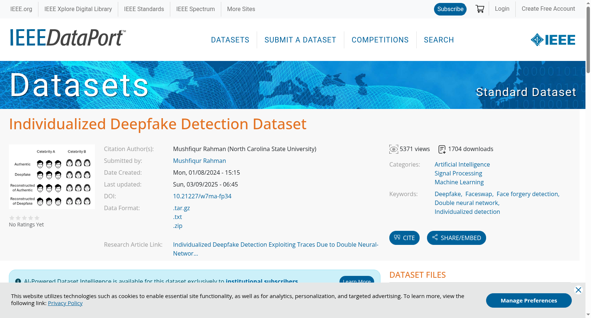Image resolution: width=591 pixels, height=318 pixels.
Task: Click the dataset title heading
Action: (x=158, y=124)
